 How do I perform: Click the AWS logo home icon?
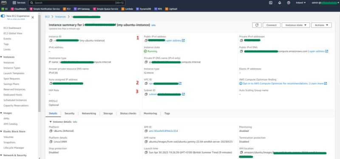click(x=4, y=3)
